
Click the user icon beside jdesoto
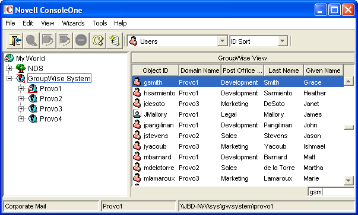click(137, 104)
